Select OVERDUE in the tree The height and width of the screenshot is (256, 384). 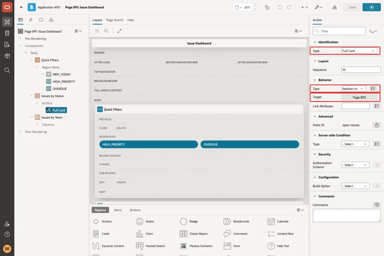tap(60, 88)
